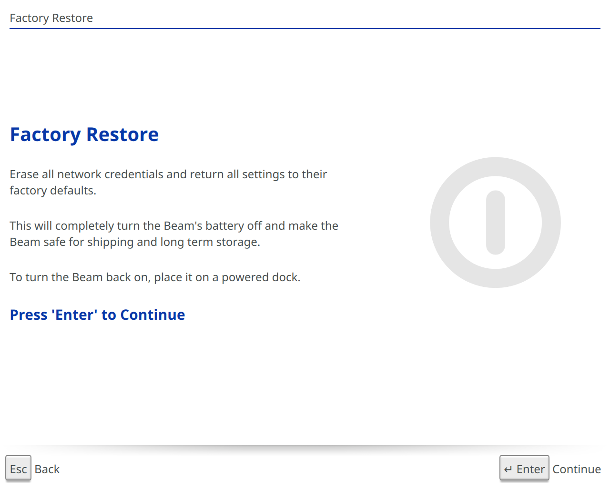Select the Factory Restore page title
Image resolution: width=610 pixels, height=488 pixels.
tap(51, 18)
